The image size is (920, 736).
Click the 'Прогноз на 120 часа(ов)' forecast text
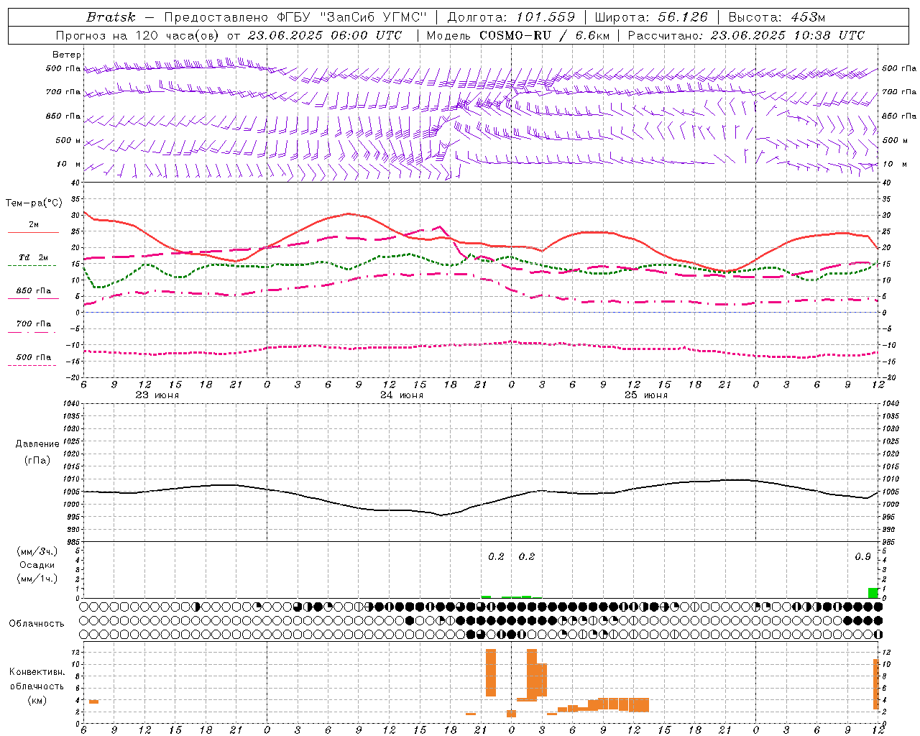coord(139,35)
